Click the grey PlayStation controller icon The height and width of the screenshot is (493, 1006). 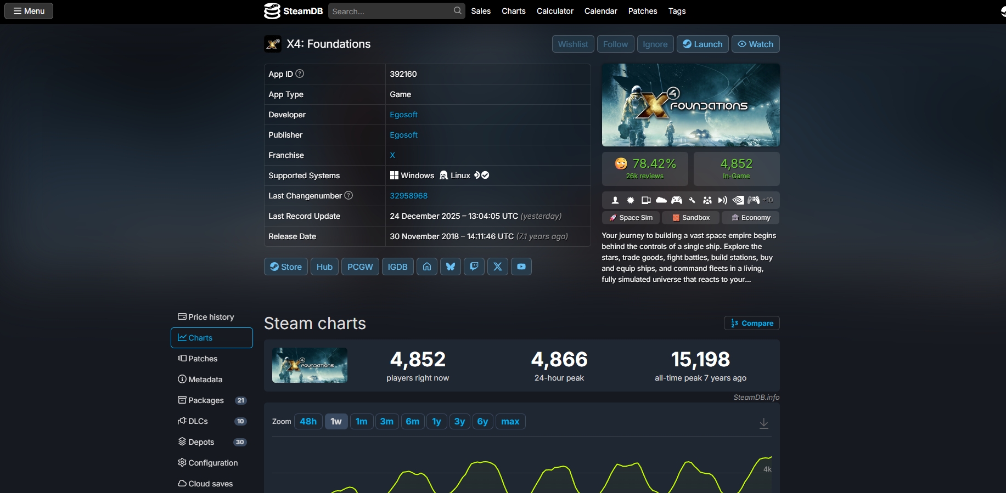click(754, 200)
